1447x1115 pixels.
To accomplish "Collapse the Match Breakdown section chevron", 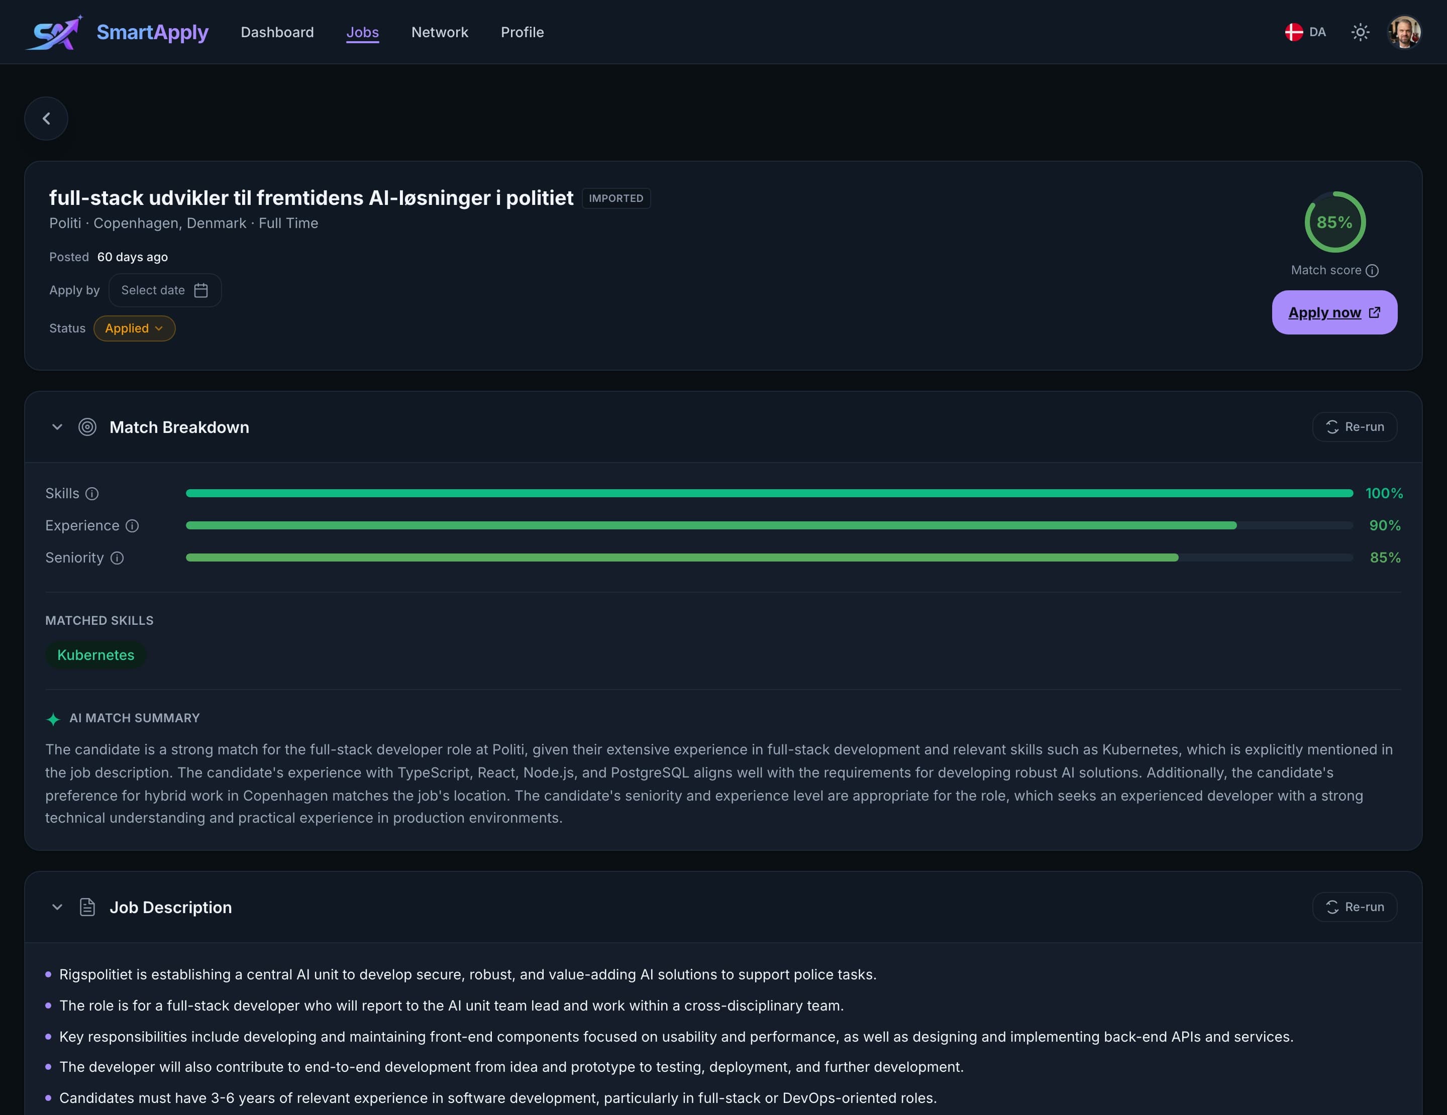I will tap(57, 427).
